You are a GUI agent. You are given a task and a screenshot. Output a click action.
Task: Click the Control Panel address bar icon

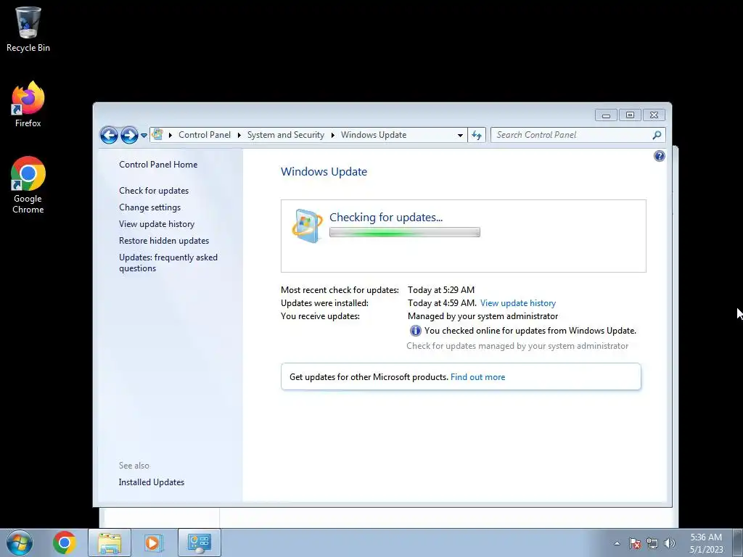(x=157, y=134)
